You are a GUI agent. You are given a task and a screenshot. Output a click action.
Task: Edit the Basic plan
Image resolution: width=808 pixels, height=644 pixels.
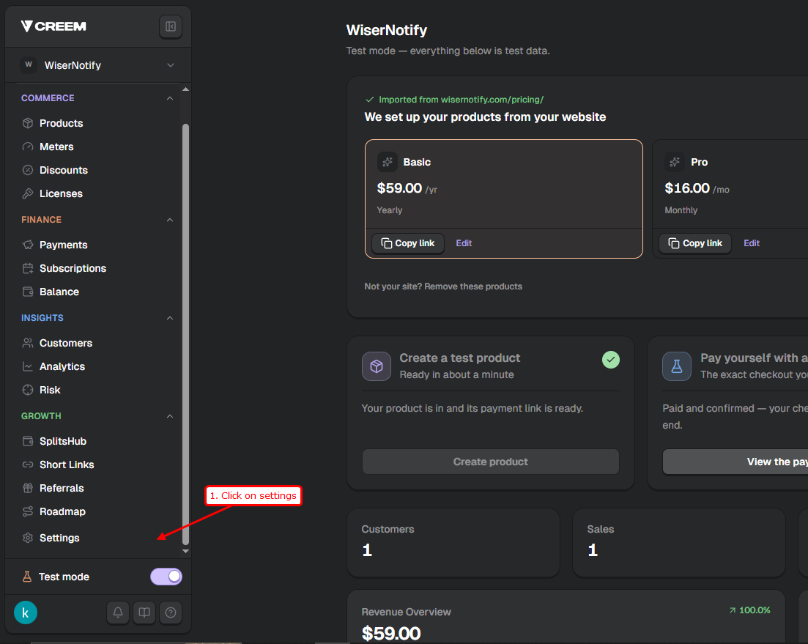click(x=464, y=243)
